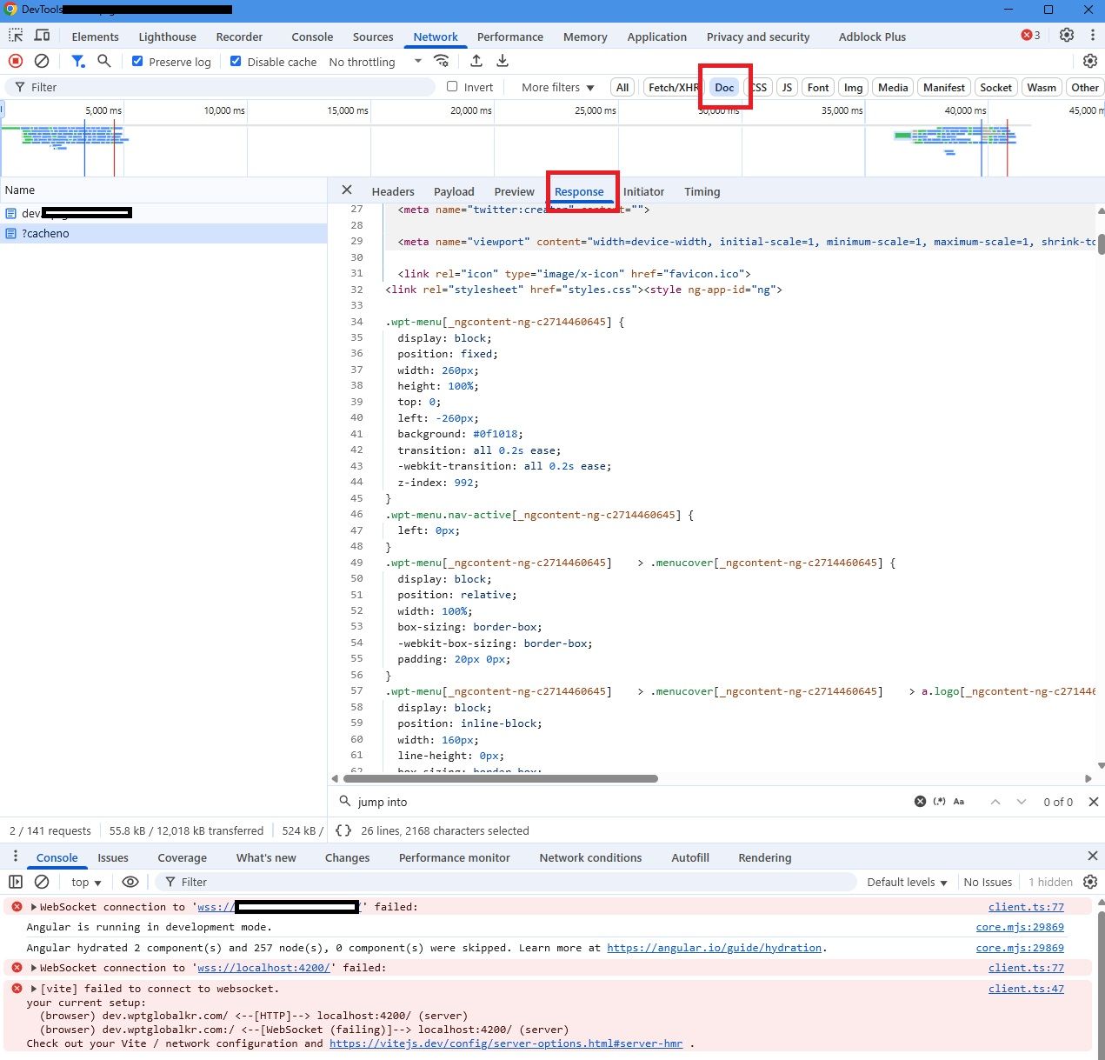Select the Socket request type filter
This screenshot has width=1105, height=1060.
[x=995, y=87]
